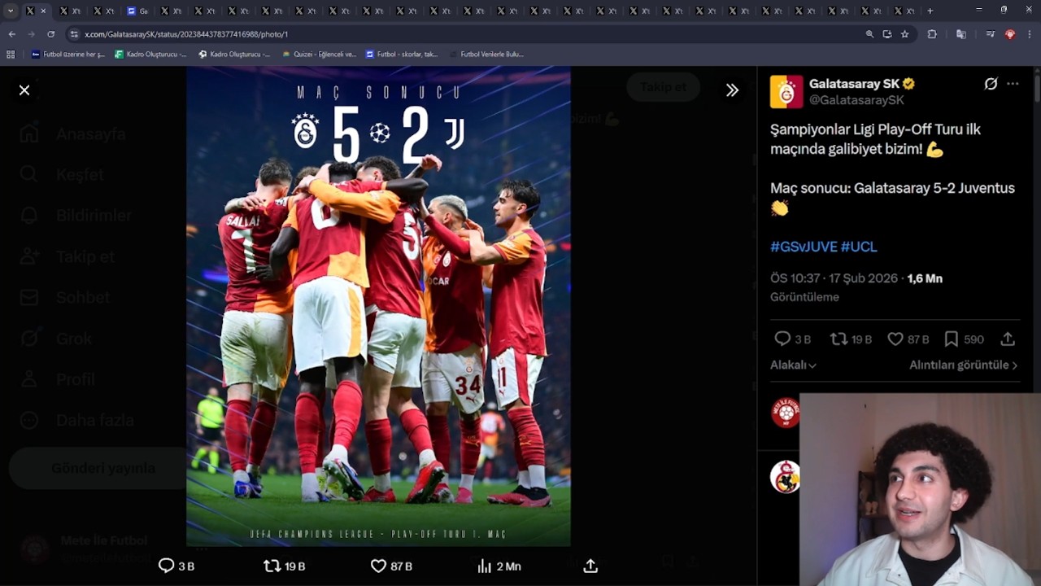
Task: Click the translate extension icon
Action: (x=961, y=34)
